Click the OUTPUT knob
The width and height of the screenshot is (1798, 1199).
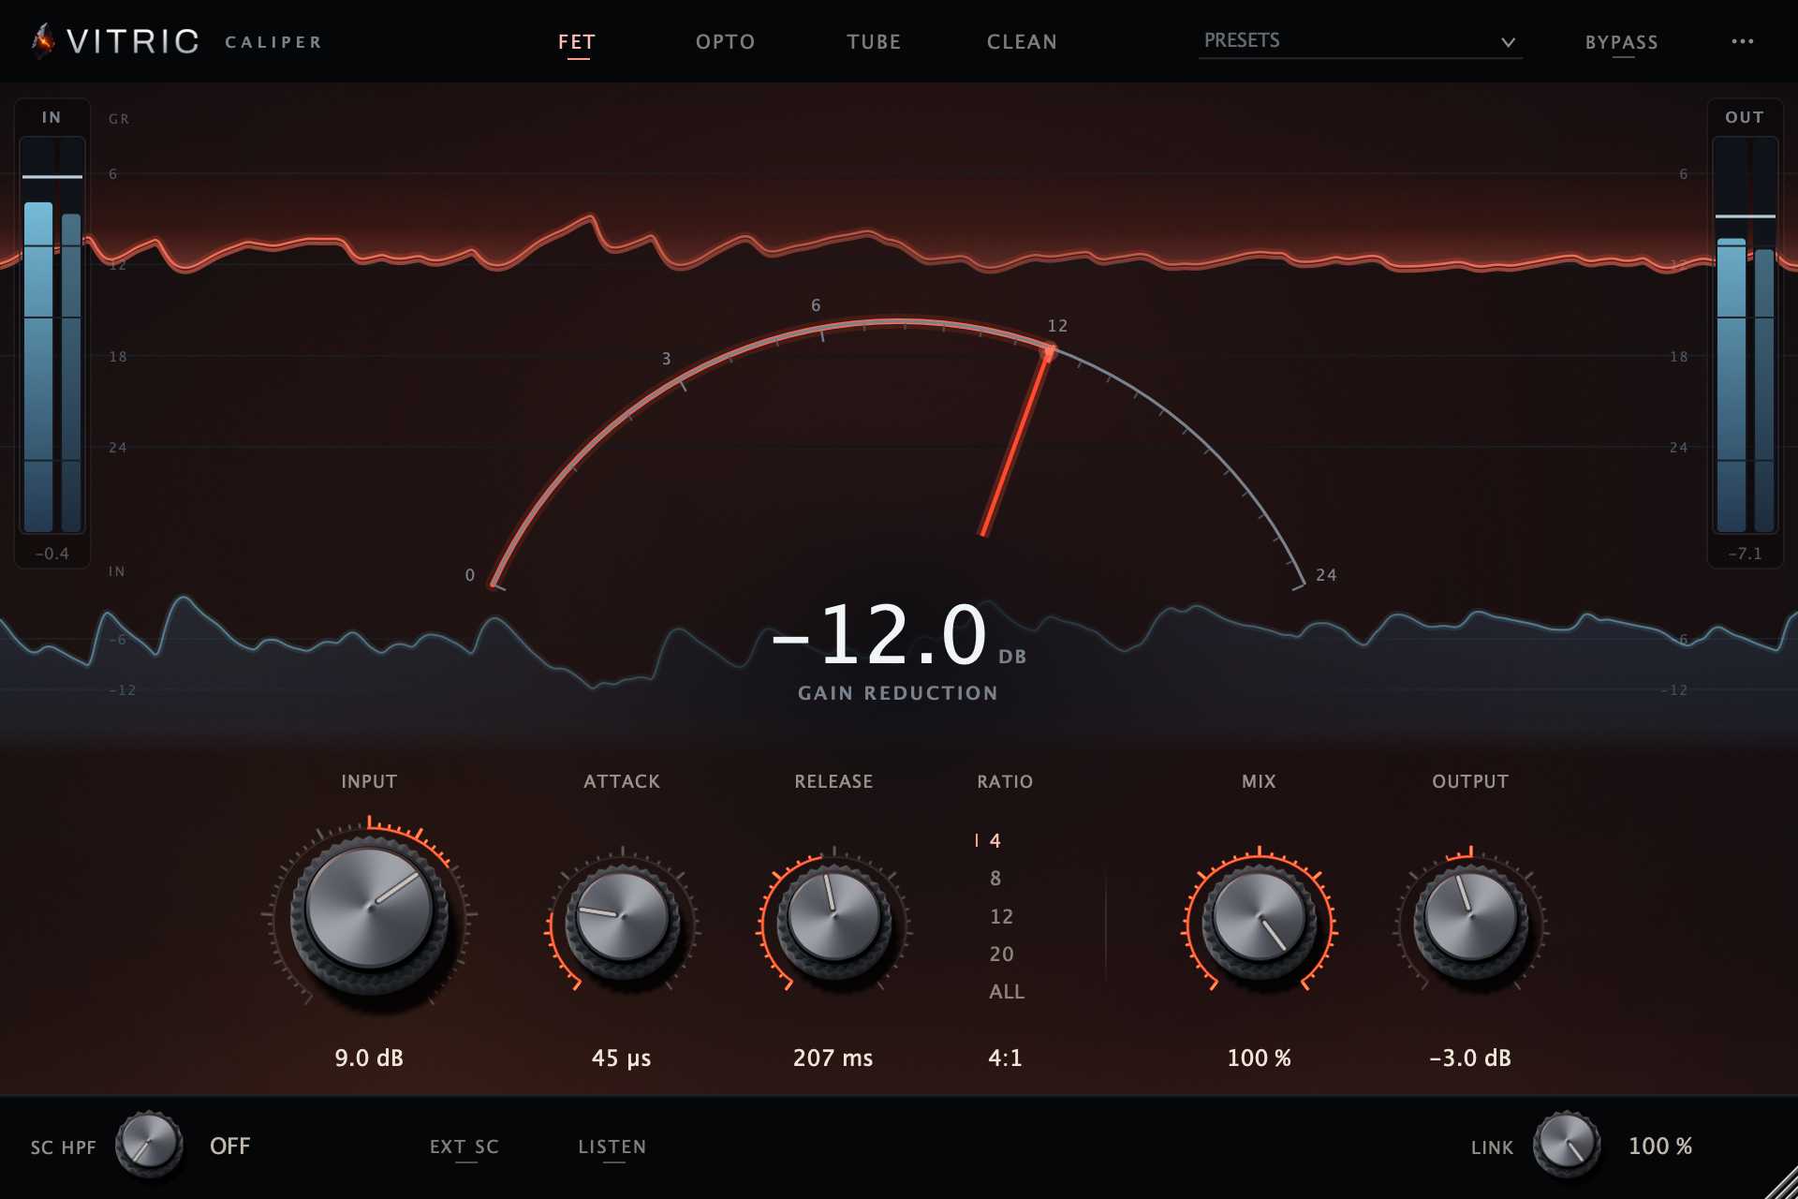pos(1470,922)
